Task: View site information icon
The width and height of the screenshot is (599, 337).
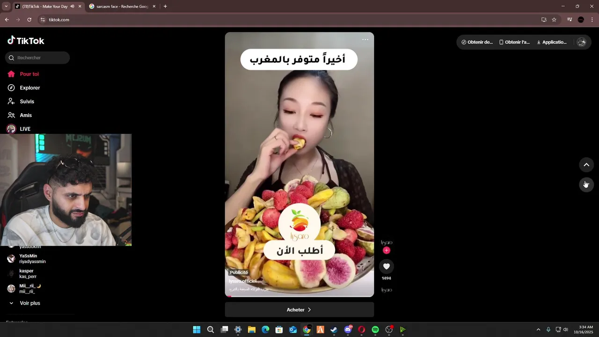Action: (43, 20)
